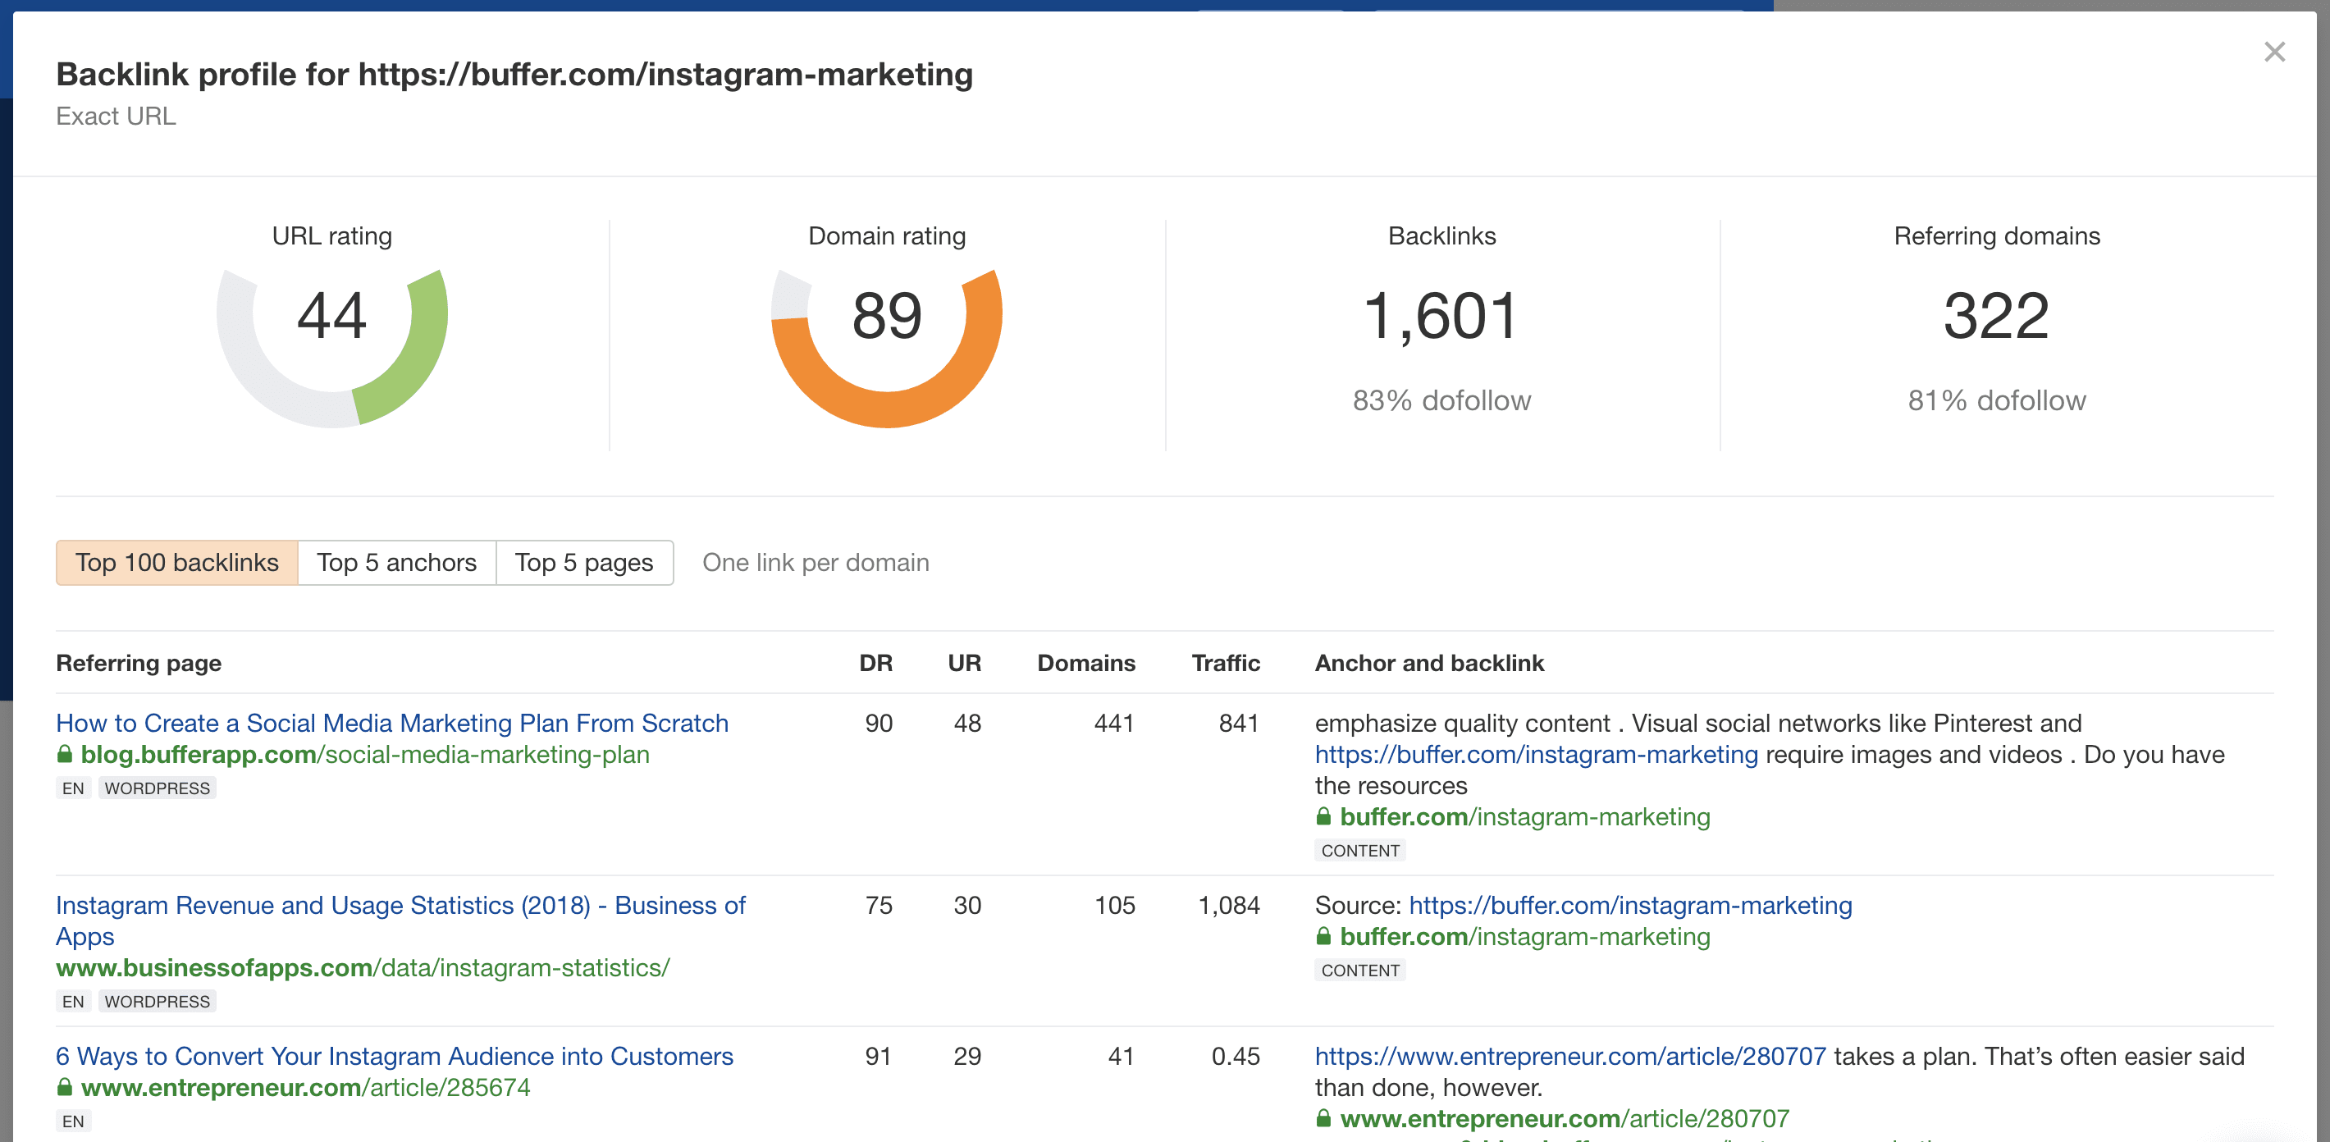Open www.entrepreneur.com/article/280707 green URL
2330x1142 pixels.
click(x=1565, y=1118)
